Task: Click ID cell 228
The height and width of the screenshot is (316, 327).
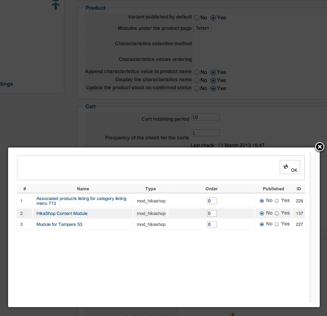Action: coord(299,201)
